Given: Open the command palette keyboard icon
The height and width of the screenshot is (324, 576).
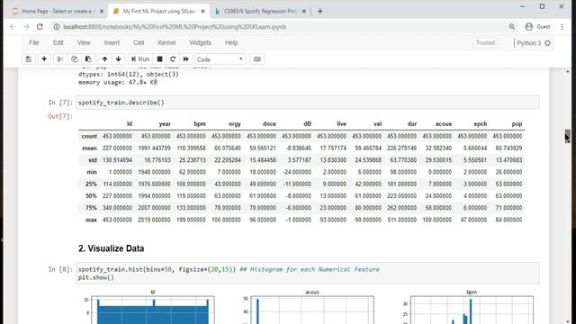Looking at the screenshot, I should tap(256, 59).
